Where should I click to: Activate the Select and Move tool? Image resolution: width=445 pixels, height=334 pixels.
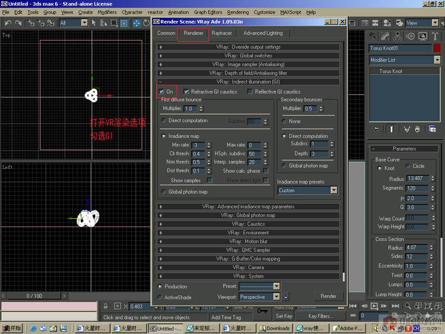(x=136, y=23)
